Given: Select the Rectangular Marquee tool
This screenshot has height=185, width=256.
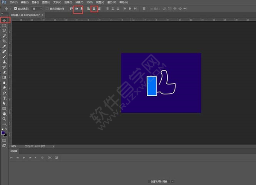Looking at the screenshot, I should tap(4, 26).
